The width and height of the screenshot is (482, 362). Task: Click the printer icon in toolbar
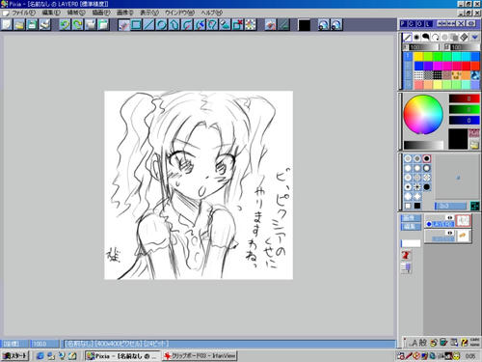[x=45, y=25]
